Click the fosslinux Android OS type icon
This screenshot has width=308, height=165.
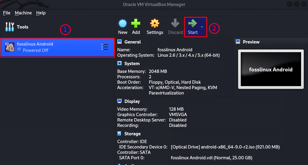click(x=10, y=47)
